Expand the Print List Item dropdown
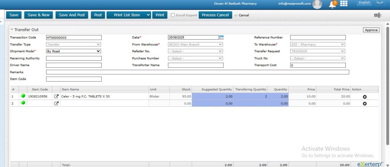Image resolution: width=390 pixels, height=167 pixels. click(x=148, y=15)
